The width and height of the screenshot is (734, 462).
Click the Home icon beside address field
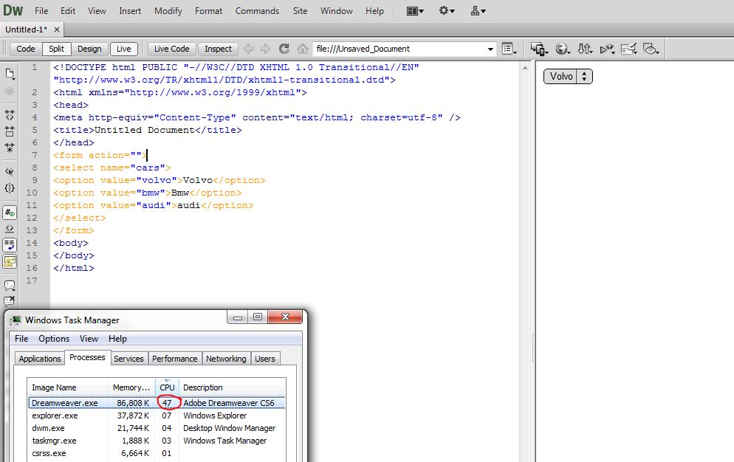click(x=303, y=49)
